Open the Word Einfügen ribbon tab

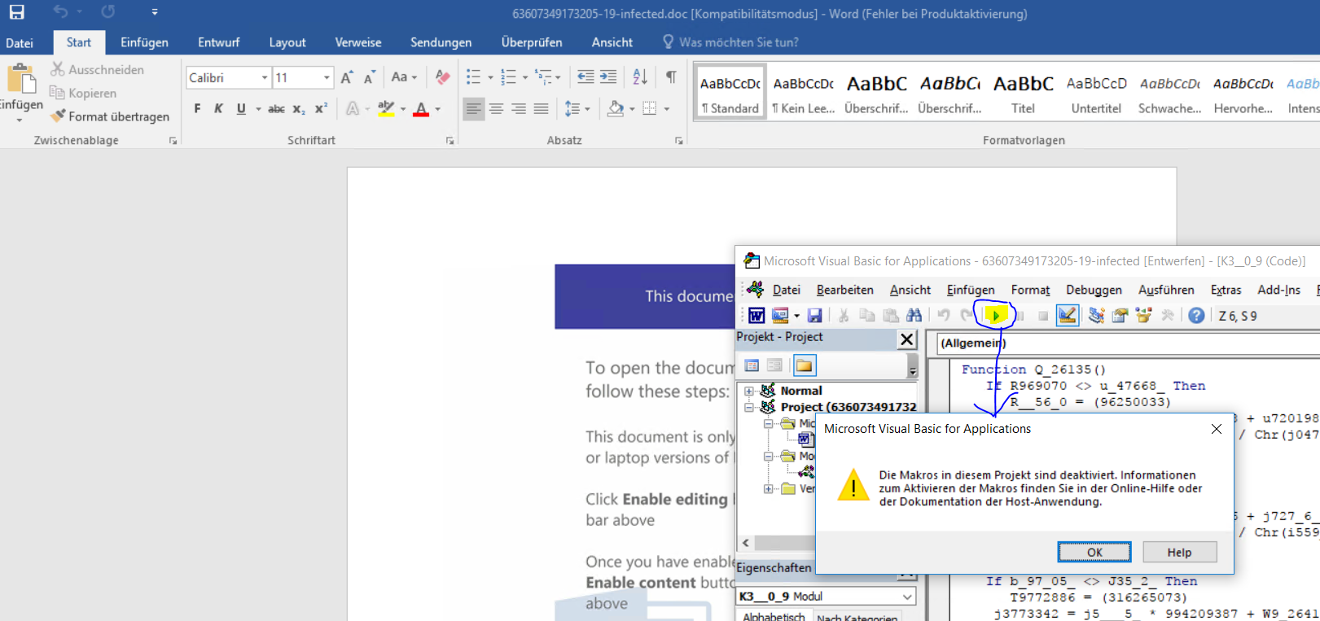point(144,42)
